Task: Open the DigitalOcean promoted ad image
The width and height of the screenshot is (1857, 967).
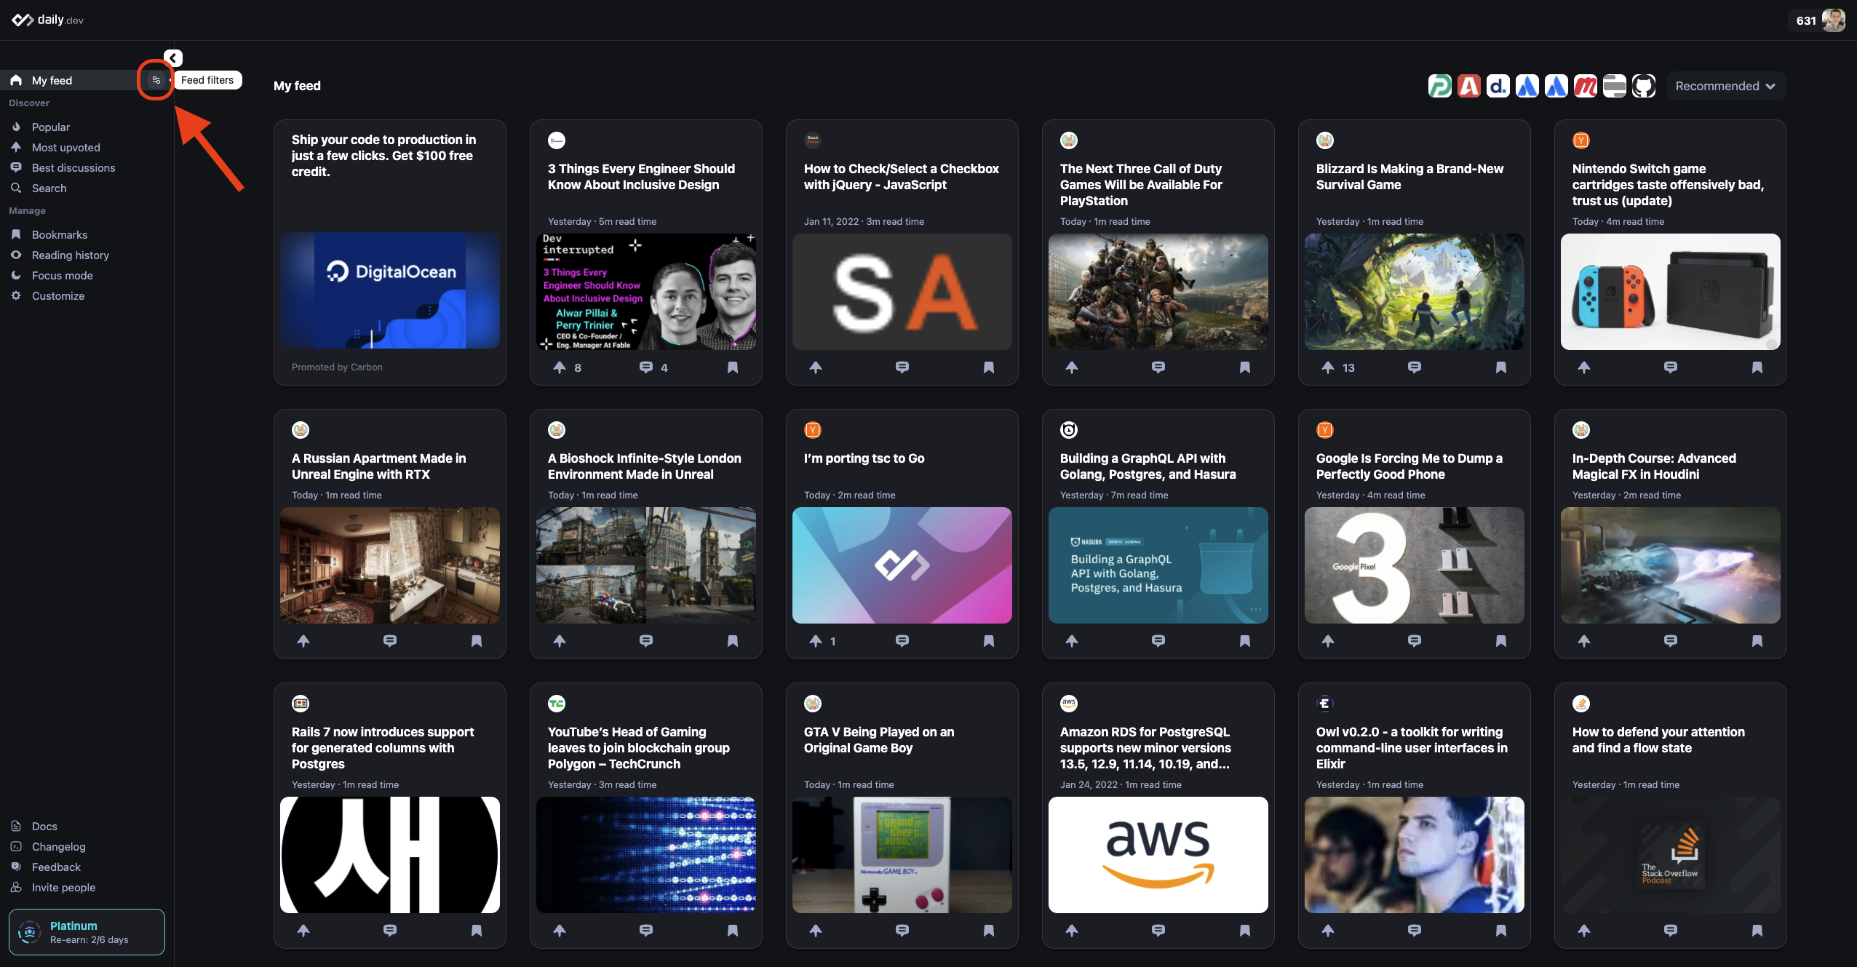Action: (390, 291)
